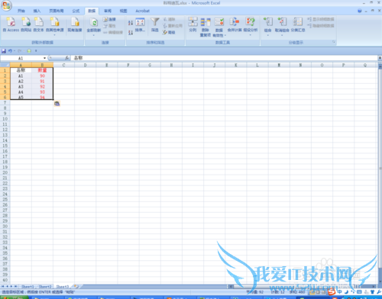Select cell A4 containing A3
The width and height of the screenshot is (382, 299).
tap(21, 86)
